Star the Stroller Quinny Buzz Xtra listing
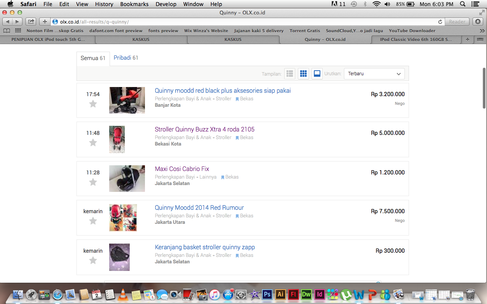487x304 pixels. pyautogui.click(x=93, y=142)
